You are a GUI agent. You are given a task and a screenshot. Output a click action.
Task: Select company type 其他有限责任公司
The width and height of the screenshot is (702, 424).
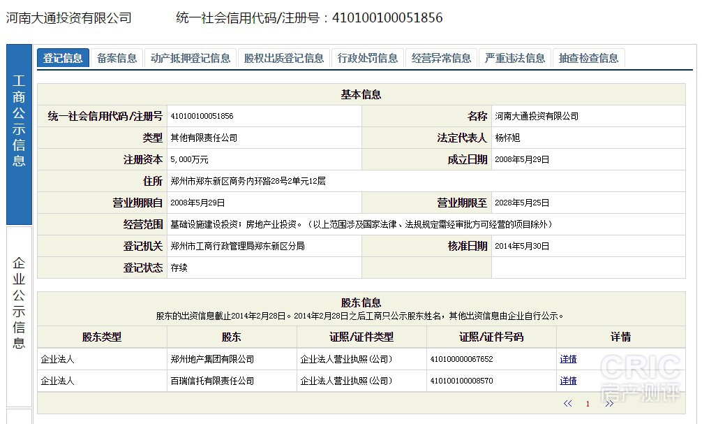pyautogui.click(x=204, y=138)
